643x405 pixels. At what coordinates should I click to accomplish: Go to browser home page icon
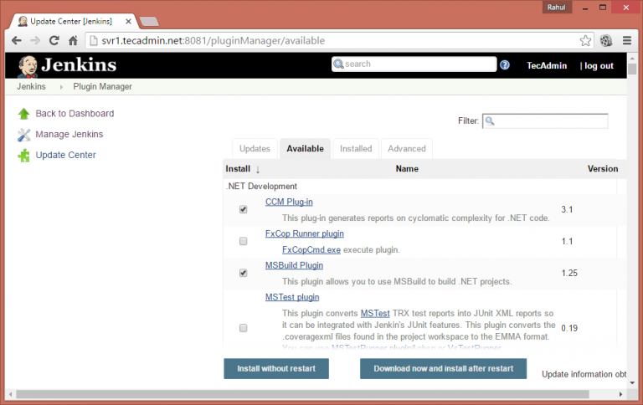point(74,40)
